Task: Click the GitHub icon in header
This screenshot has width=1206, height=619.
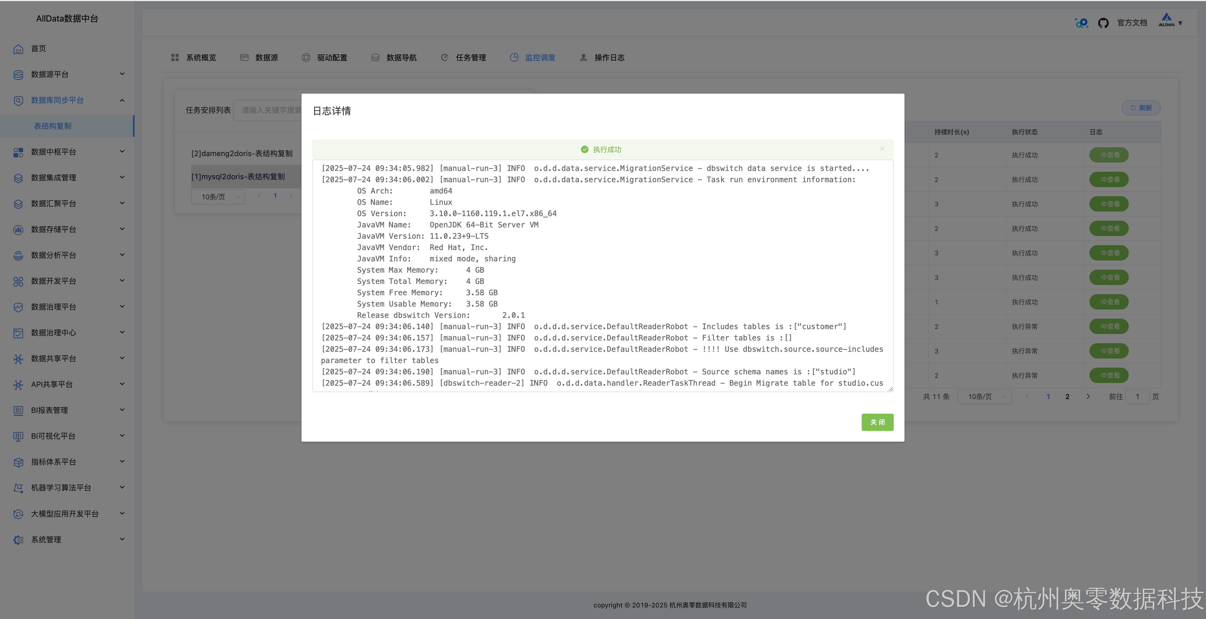Action: click(1103, 23)
